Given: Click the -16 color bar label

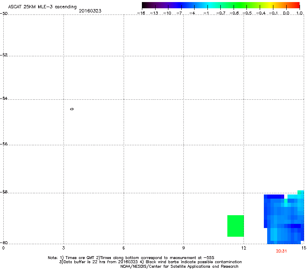Looking at the screenshot, I should (141, 13).
